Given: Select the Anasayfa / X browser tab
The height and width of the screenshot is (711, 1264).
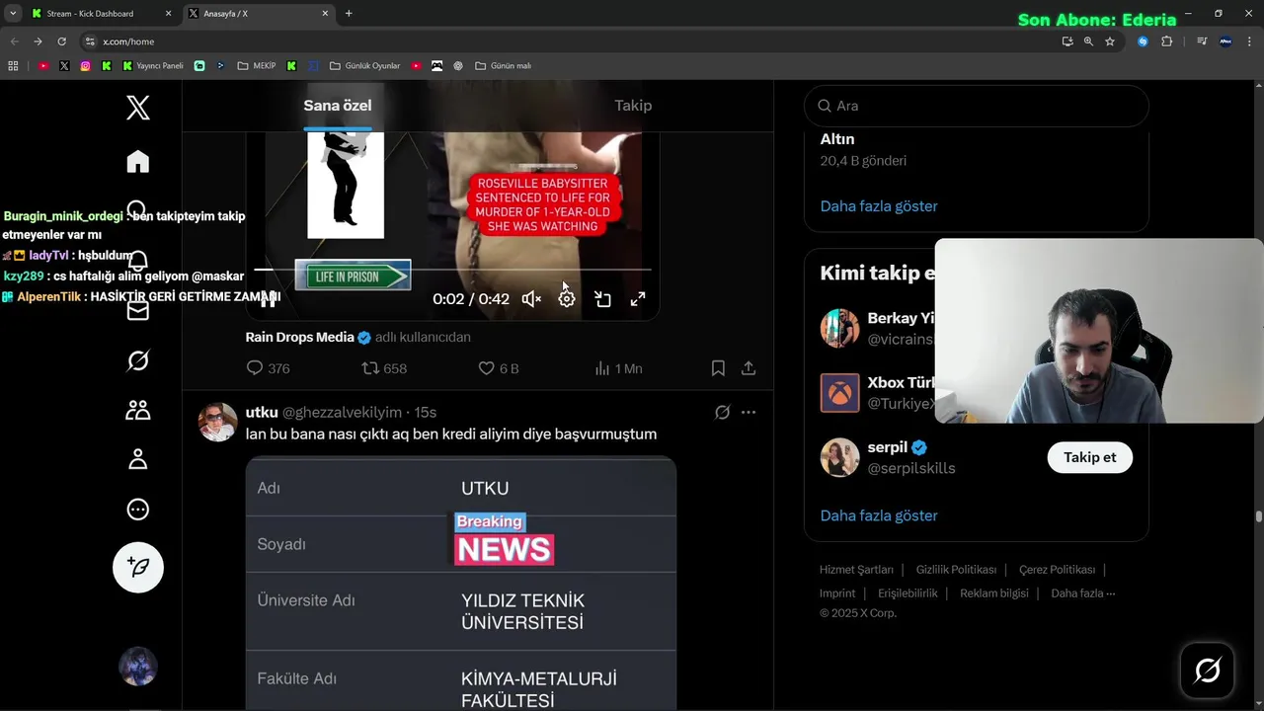Looking at the screenshot, I should [x=259, y=14].
